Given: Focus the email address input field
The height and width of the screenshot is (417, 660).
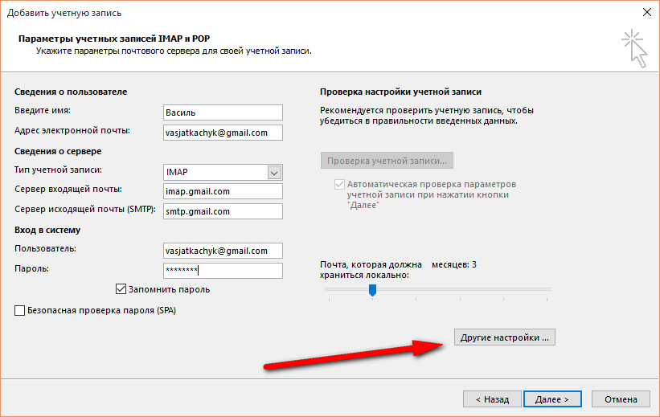Looking at the screenshot, I should tap(223, 133).
